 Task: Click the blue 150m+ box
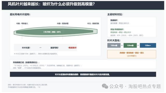click(x=148, y=45)
